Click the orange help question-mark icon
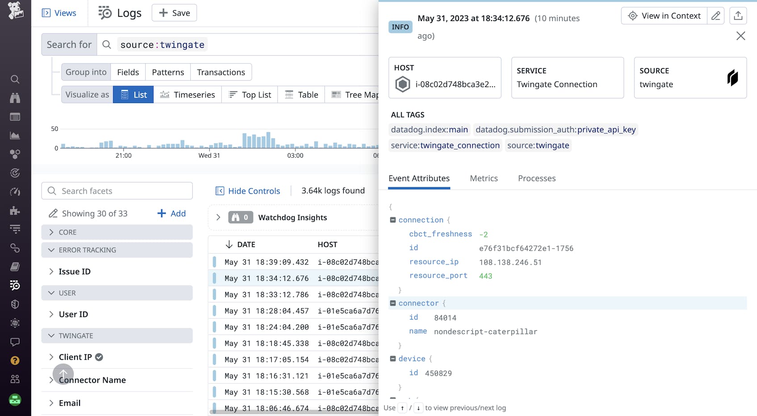 tap(15, 360)
